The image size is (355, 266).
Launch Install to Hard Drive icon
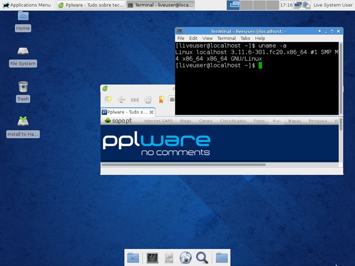pyautogui.click(x=23, y=127)
